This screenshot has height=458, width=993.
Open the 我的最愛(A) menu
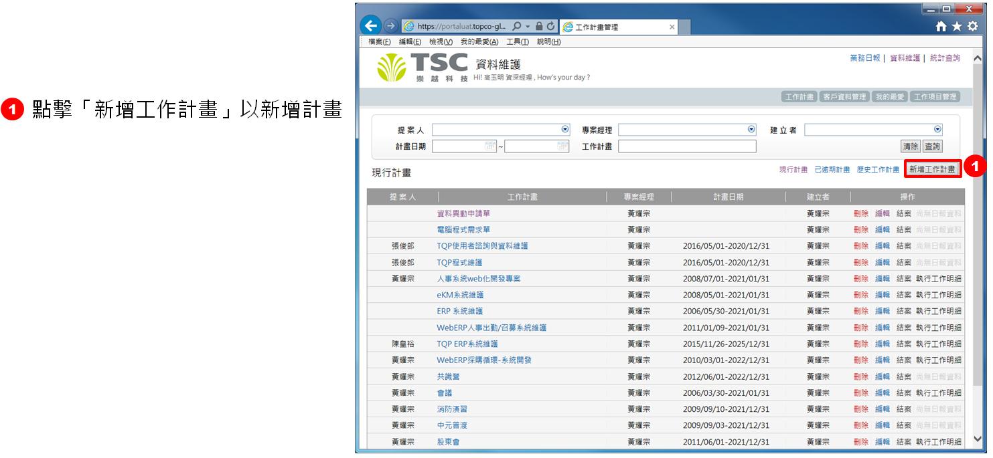pyautogui.click(x=479, y=41)
